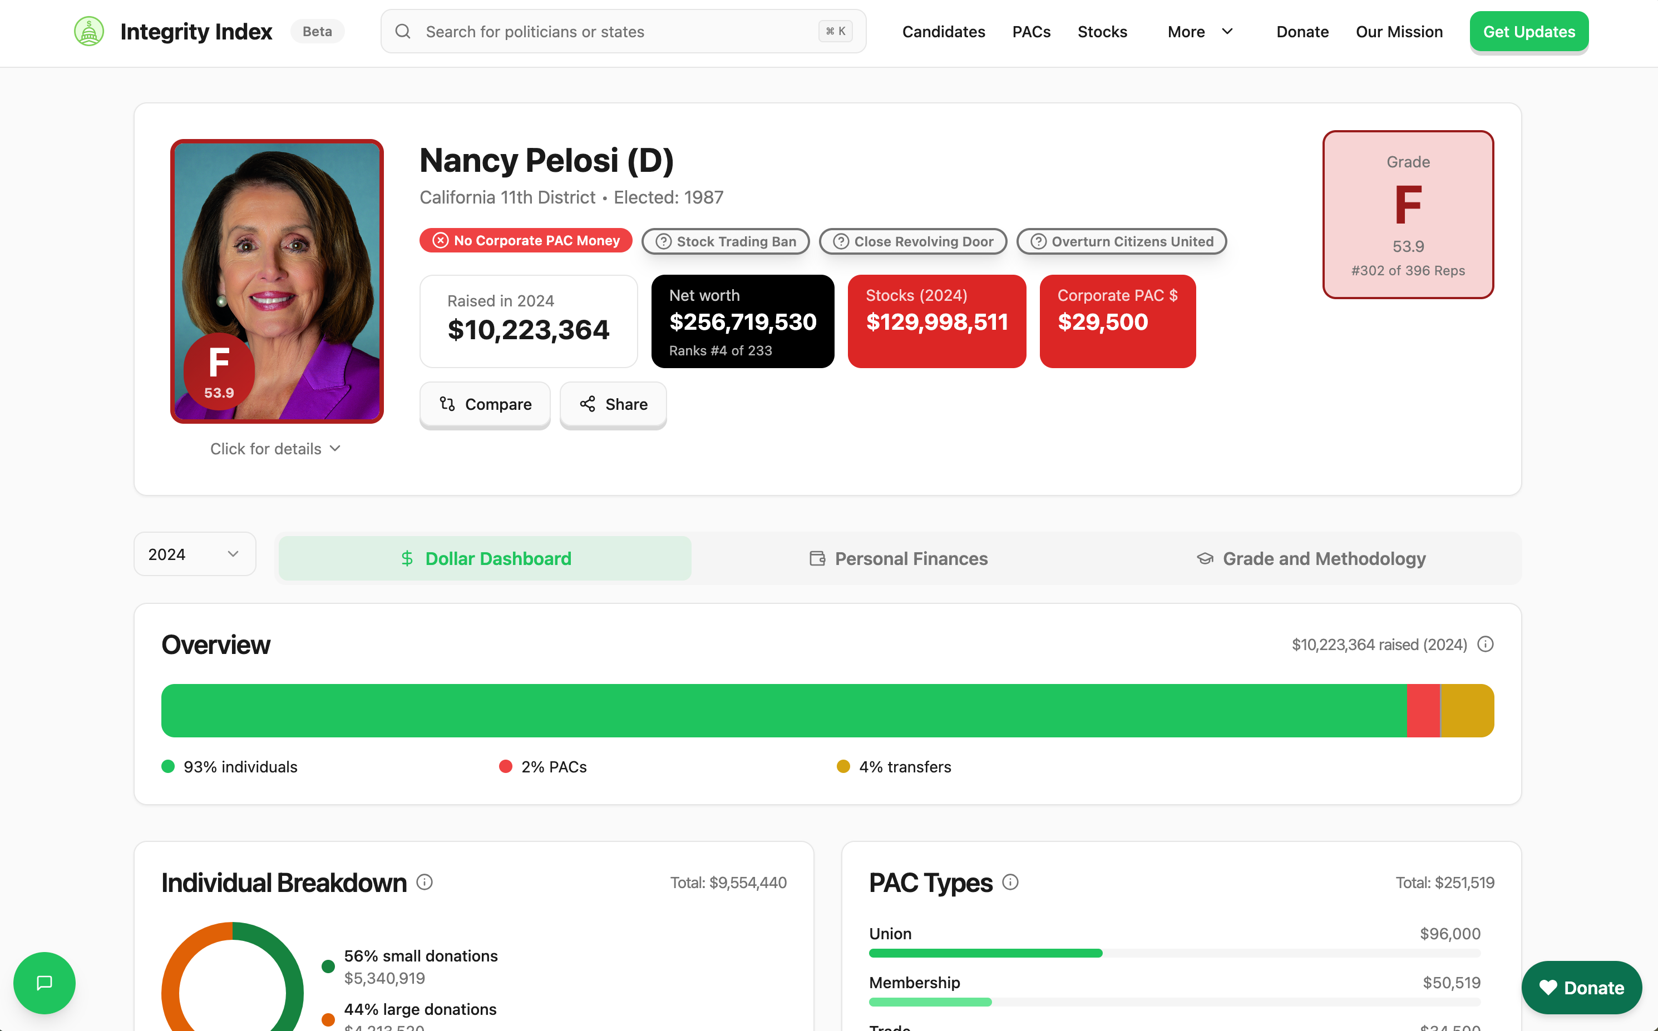Screen dimensions: 1658x1031
Task: Click the info icon beside PAC Types
Action: 1009,881
